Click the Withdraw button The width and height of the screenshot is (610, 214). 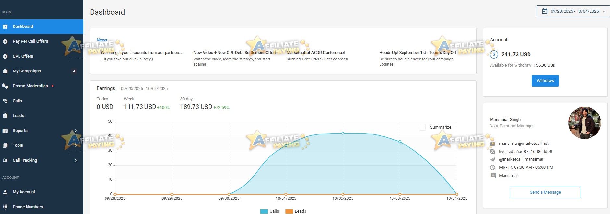point(545,81)
